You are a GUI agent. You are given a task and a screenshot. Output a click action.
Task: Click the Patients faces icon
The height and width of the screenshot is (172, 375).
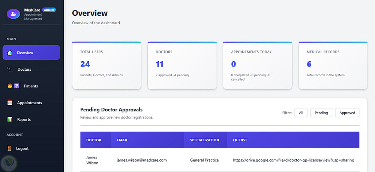[13, 86]
